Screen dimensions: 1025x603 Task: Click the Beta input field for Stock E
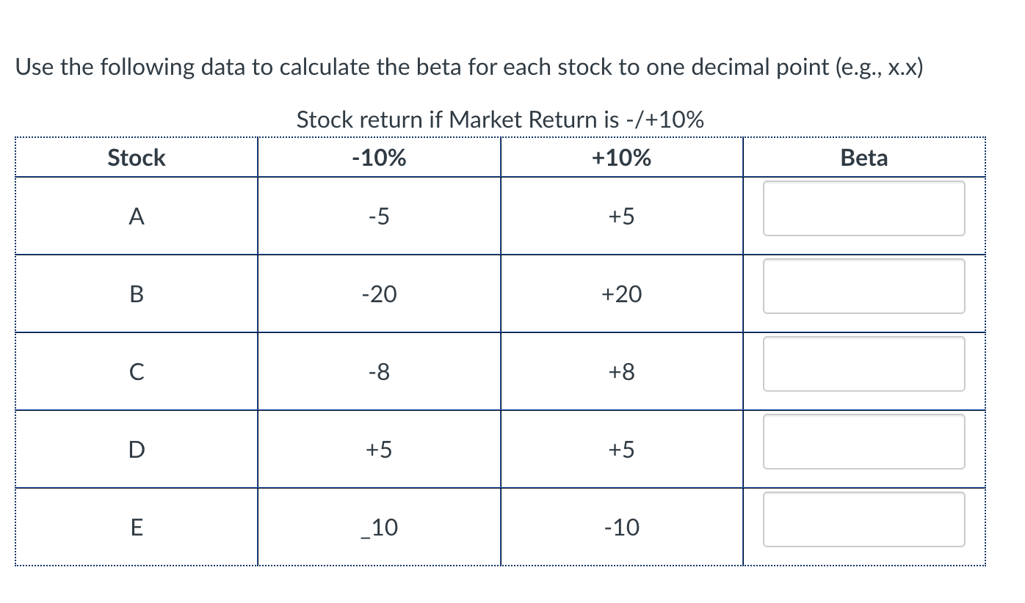click(x=863, y=519)
